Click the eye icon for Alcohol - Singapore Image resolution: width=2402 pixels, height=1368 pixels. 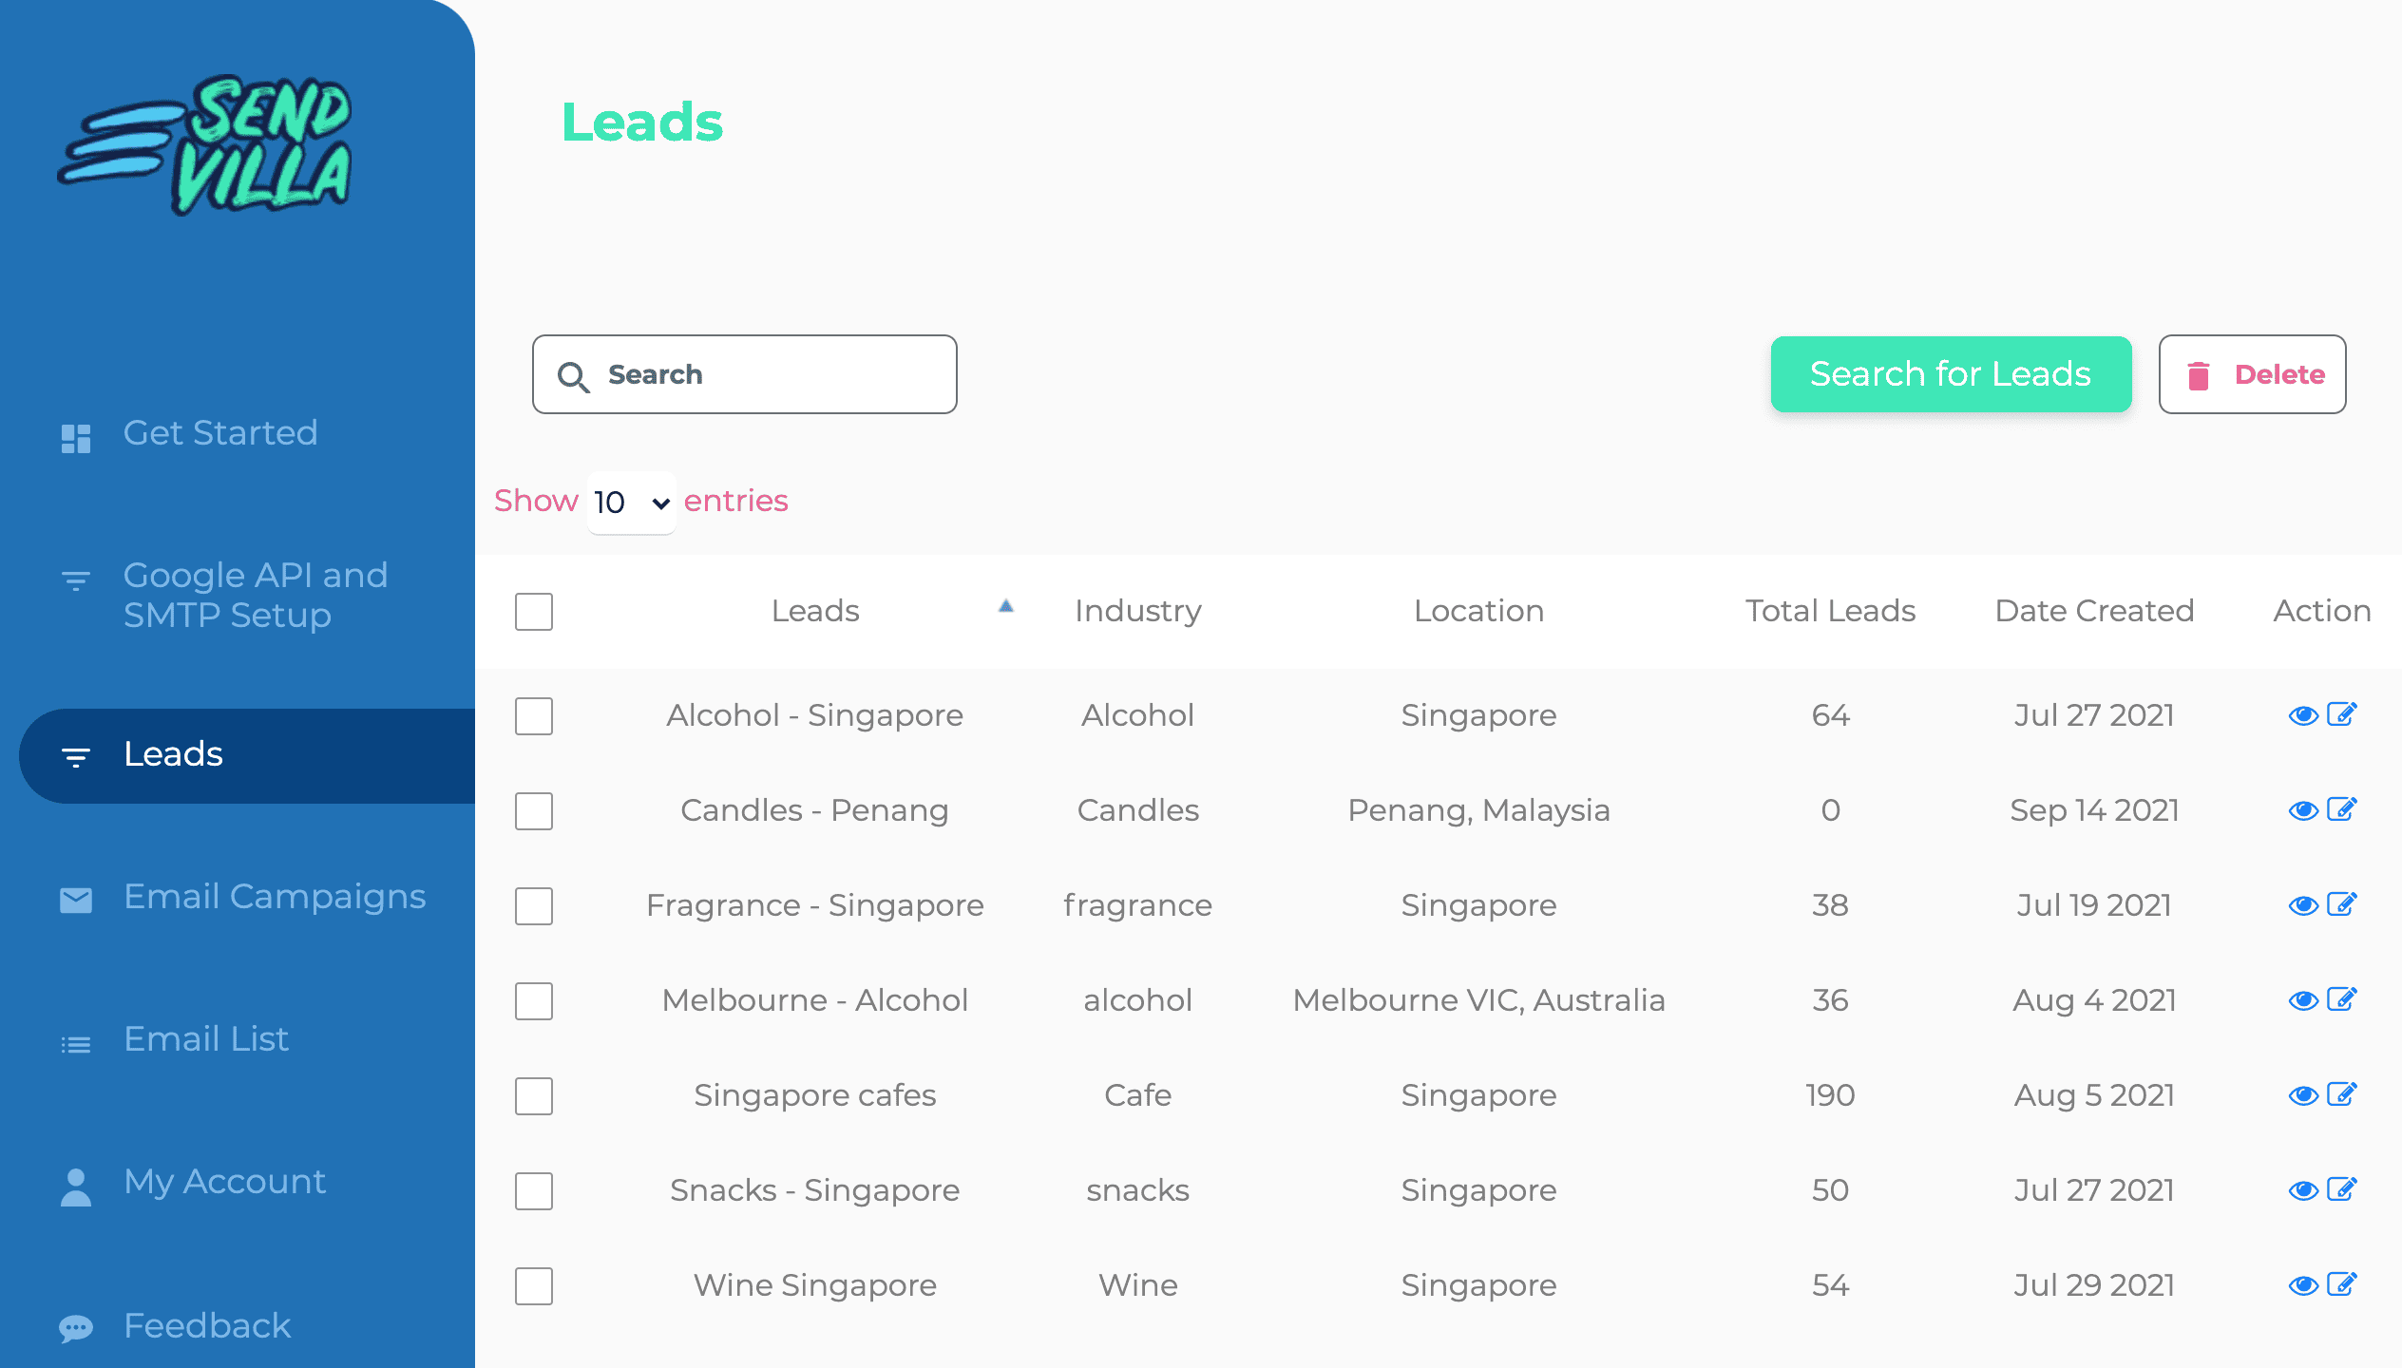tap(2302, 715)
